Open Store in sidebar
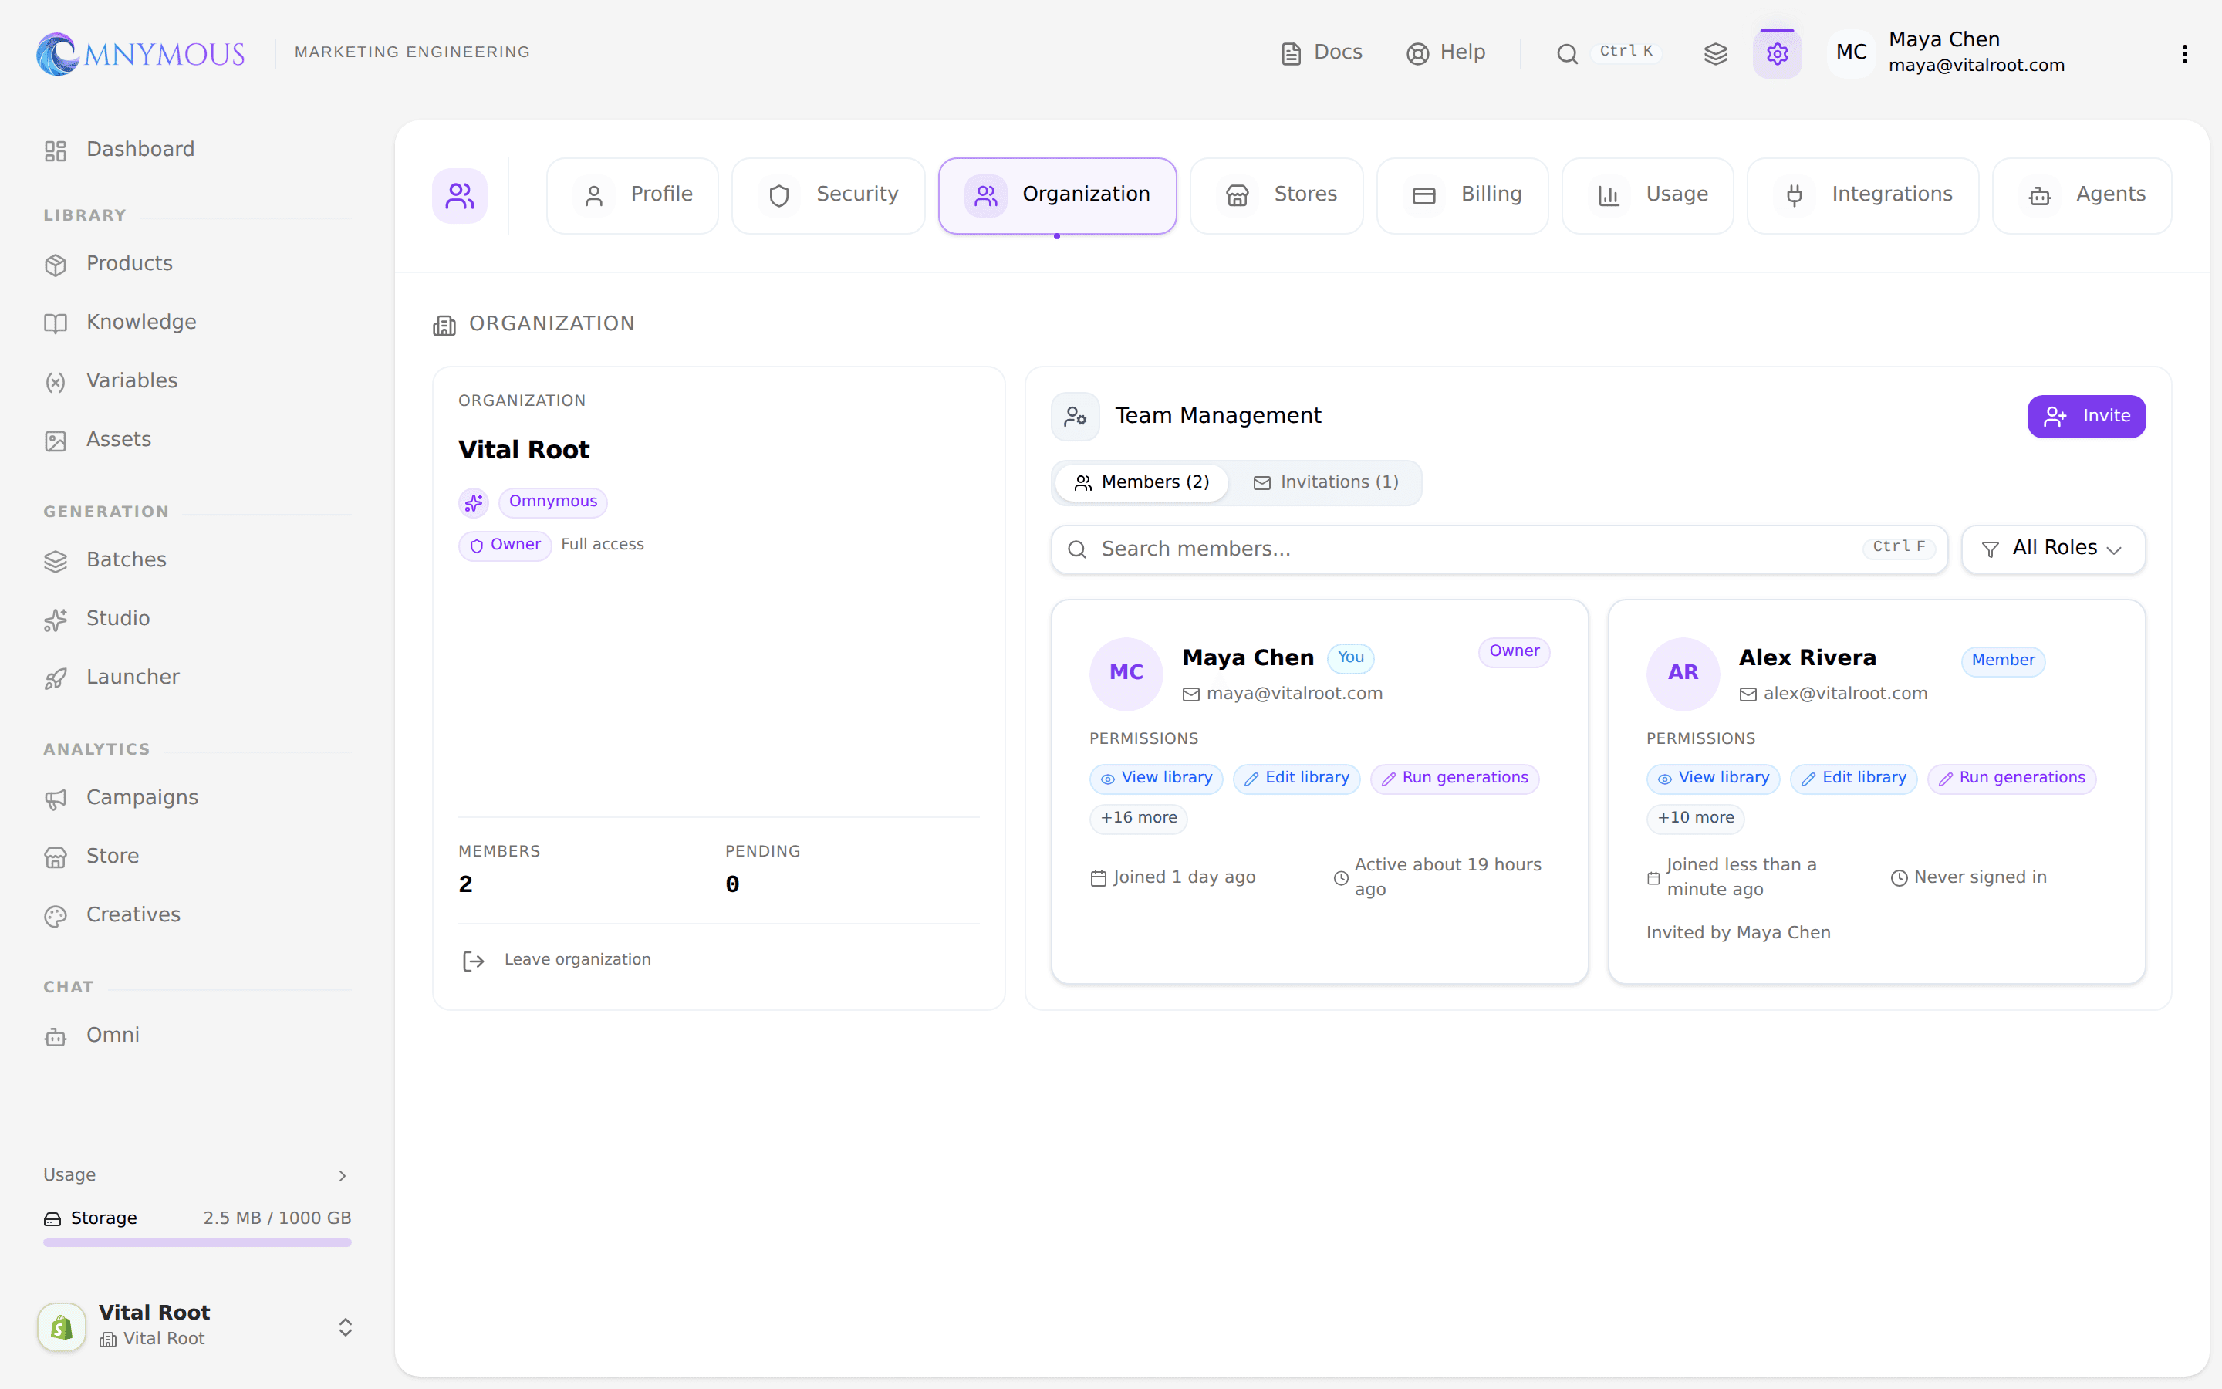The image size is (2222, 1389). coord(198,857)
